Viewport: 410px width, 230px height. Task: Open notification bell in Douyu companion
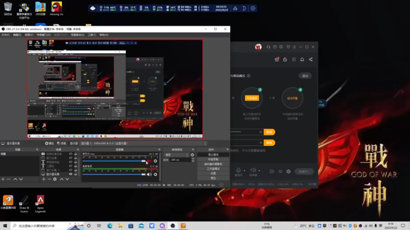point(302,59)
